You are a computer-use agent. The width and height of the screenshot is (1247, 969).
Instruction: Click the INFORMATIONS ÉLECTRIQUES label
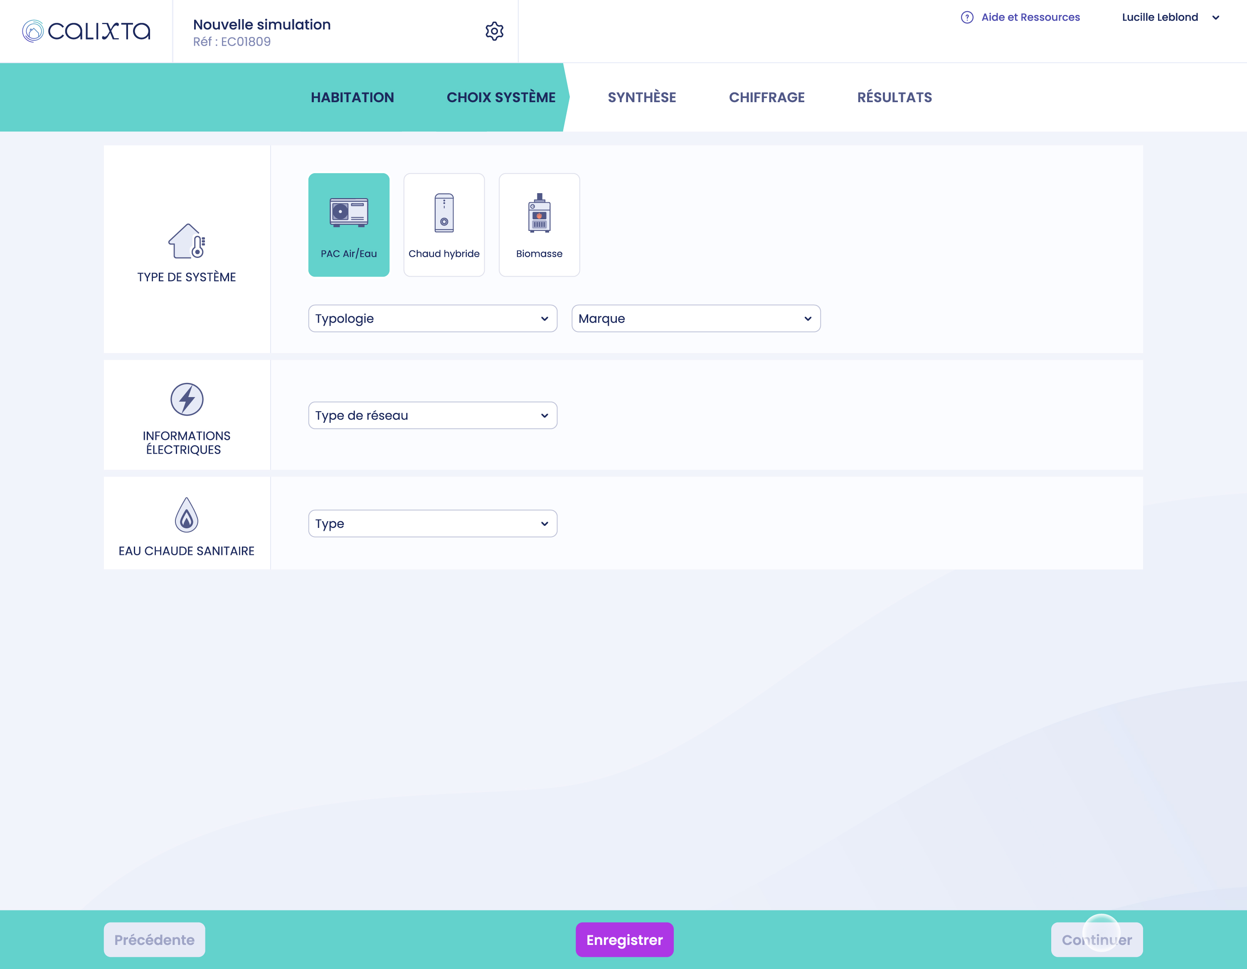(x=187, y=443)
